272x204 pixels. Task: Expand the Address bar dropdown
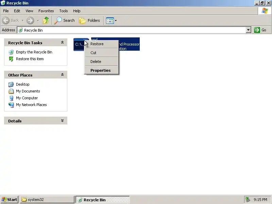click(249, 30)
